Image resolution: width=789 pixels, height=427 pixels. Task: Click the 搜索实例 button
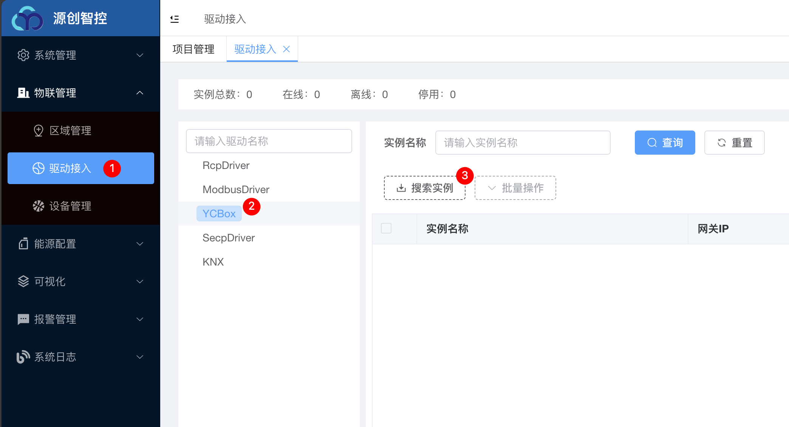[x=425, y=188]
